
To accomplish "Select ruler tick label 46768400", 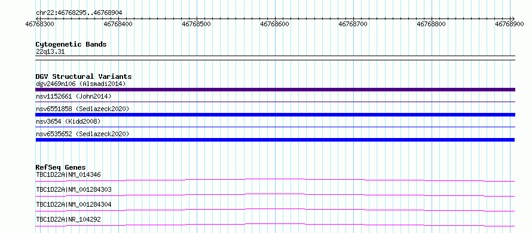I will click(x=118, y=24).
